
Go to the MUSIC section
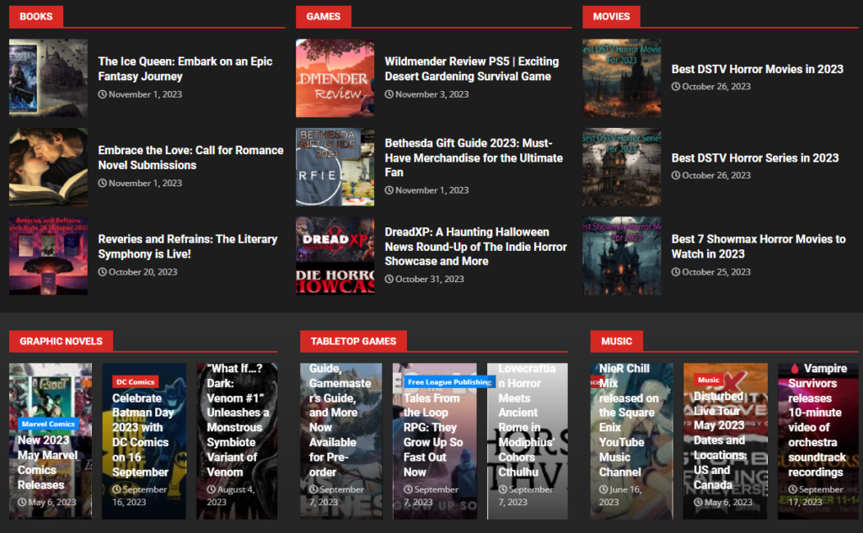pos(616,341)
